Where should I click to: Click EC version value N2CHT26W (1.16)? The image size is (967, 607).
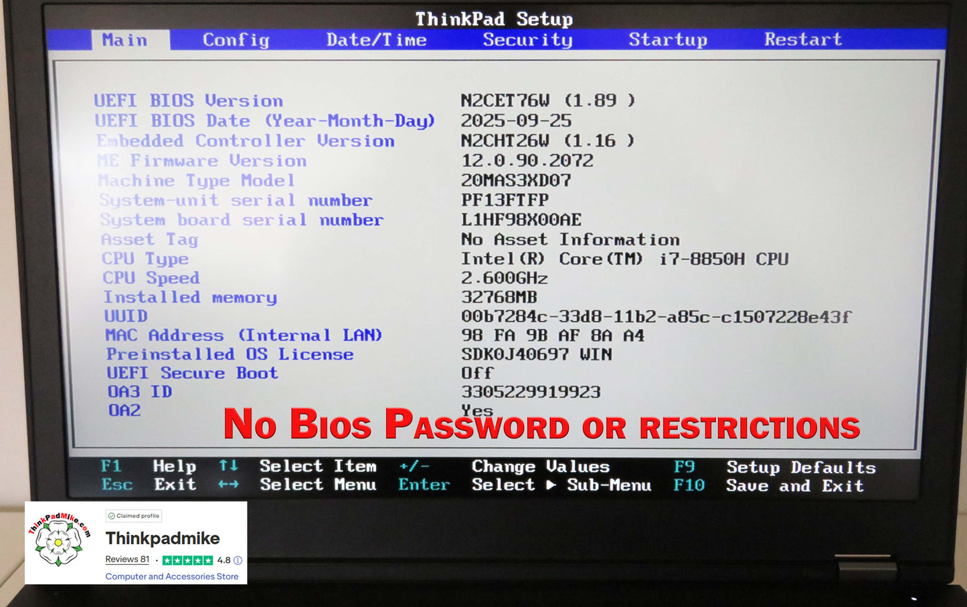[x=547, y=140]
